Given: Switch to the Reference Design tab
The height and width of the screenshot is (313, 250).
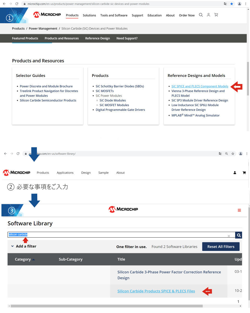Looking at the screenshot, I should point(98,38).
